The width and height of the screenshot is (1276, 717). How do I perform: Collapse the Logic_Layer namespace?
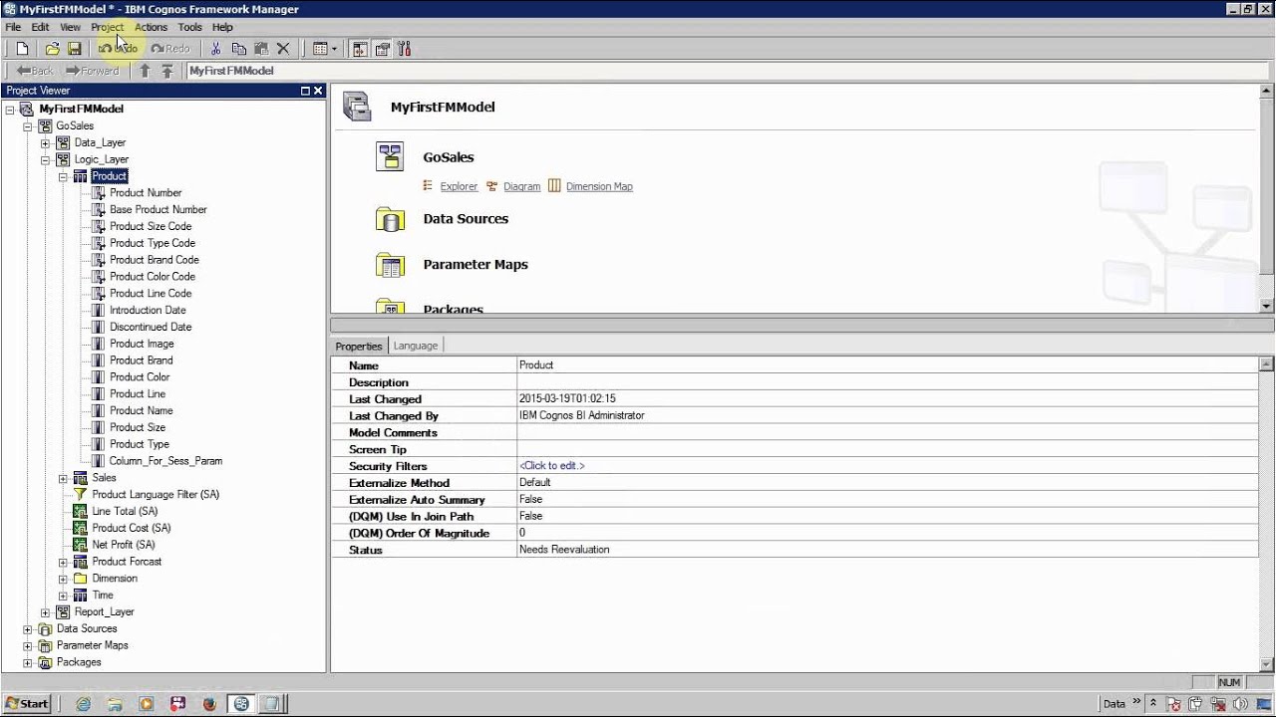[x=45, y=159]
